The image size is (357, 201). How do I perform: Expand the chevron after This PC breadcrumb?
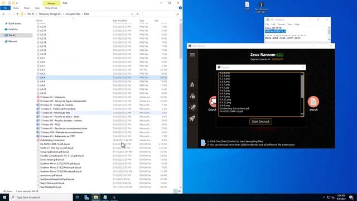(x=37, y=14)
